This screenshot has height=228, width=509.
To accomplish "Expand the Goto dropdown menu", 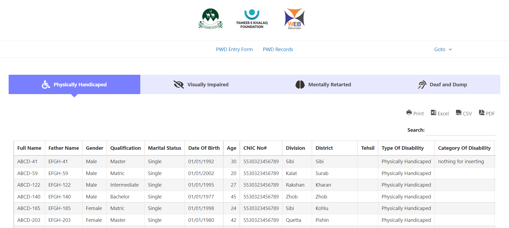I will click(x=443, y=49).
